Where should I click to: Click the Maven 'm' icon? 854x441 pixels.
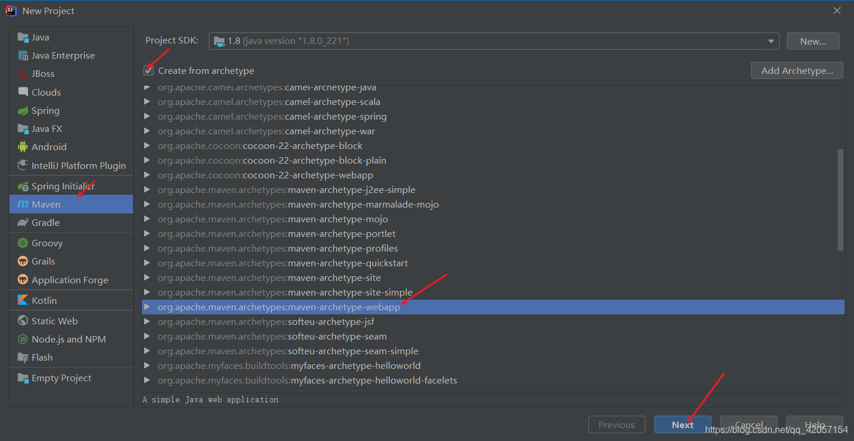point(23,205)
